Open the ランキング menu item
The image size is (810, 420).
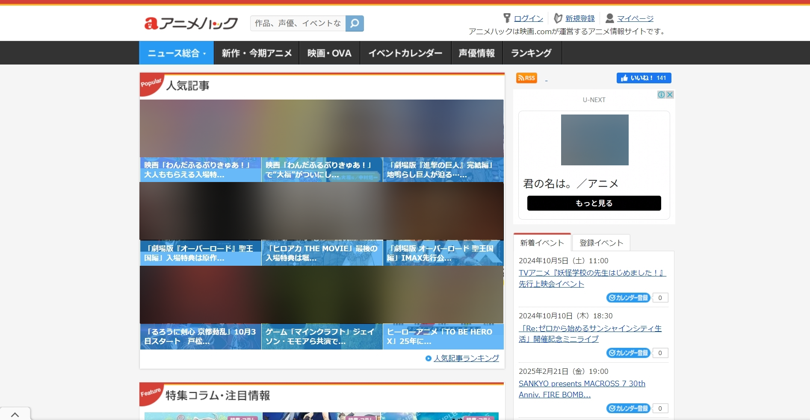532,53
